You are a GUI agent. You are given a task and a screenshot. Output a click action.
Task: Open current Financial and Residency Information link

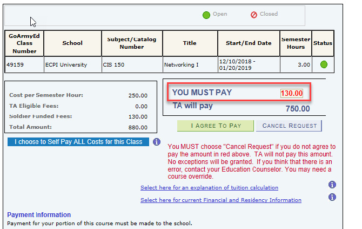coord(220,200)
